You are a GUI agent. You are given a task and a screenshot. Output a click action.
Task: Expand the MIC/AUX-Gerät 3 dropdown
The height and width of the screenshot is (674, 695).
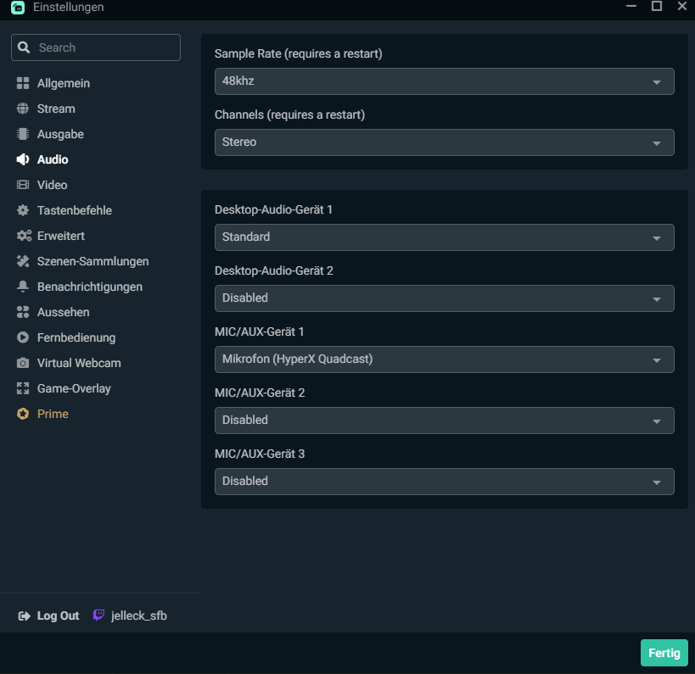tap(444, 482)
